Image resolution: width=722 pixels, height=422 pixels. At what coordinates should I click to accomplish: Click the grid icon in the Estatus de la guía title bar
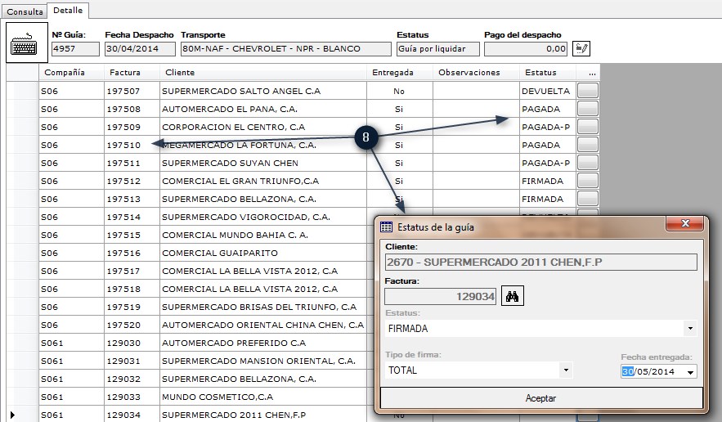(x=386, y=227)
